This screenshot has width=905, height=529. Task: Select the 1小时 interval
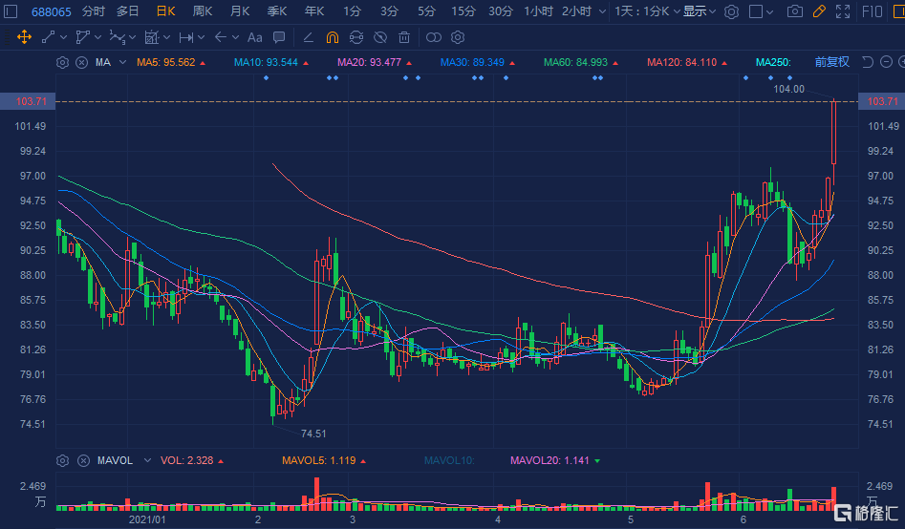coord(538,11)
